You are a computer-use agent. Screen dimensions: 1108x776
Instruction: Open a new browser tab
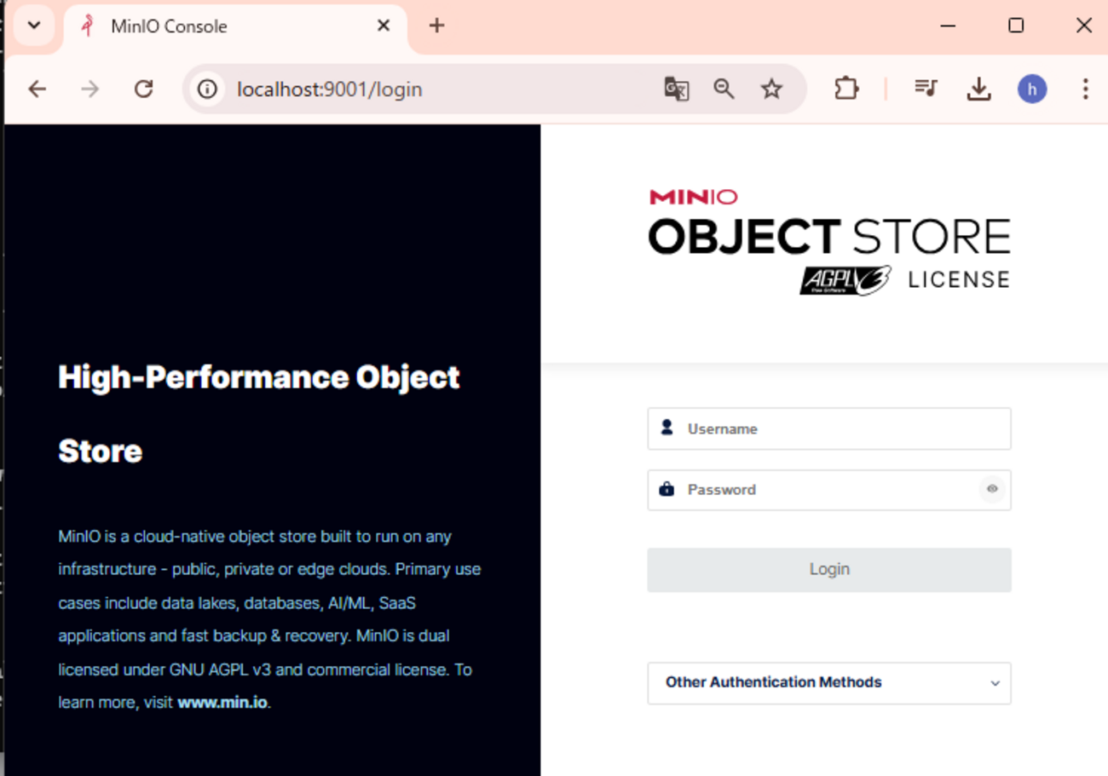coord(436,26)
